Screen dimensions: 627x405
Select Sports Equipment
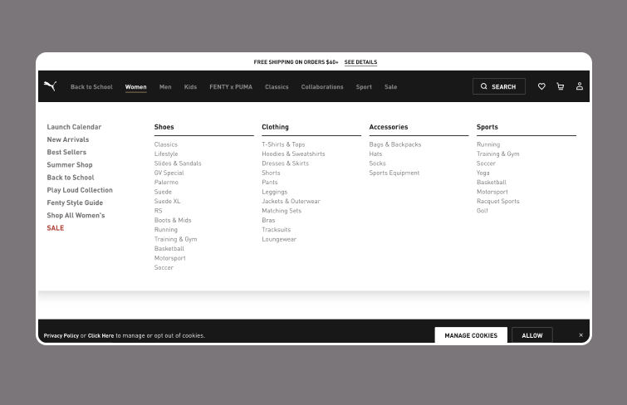[394, 173]
